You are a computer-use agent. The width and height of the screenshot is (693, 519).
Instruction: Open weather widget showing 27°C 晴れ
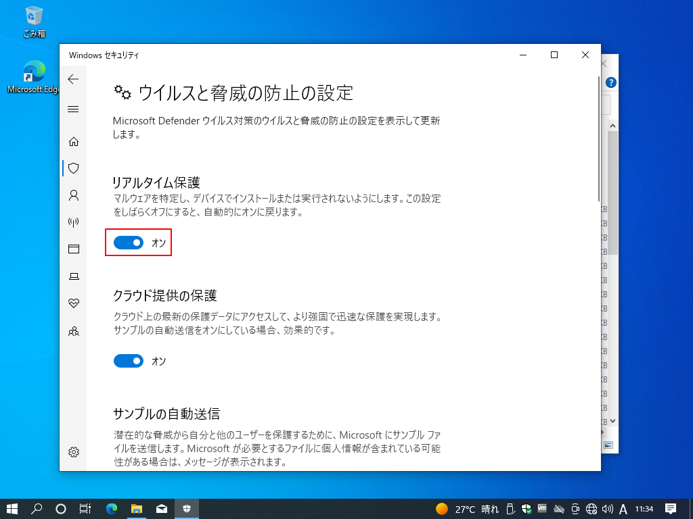coord(467,510)
